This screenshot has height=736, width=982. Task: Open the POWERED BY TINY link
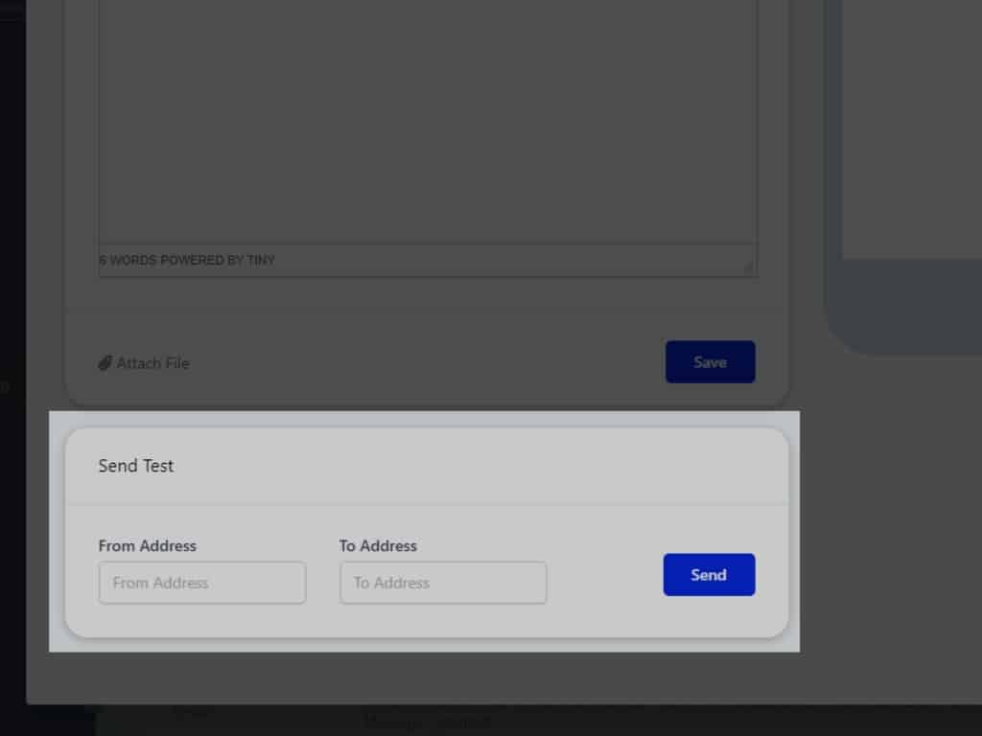218,261
